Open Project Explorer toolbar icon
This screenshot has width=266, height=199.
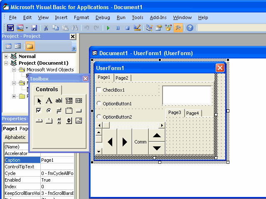click(149, 28)
